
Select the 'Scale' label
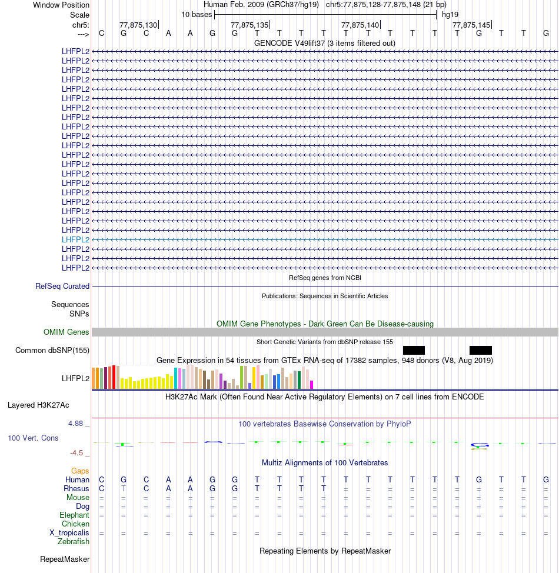[79, 15]
